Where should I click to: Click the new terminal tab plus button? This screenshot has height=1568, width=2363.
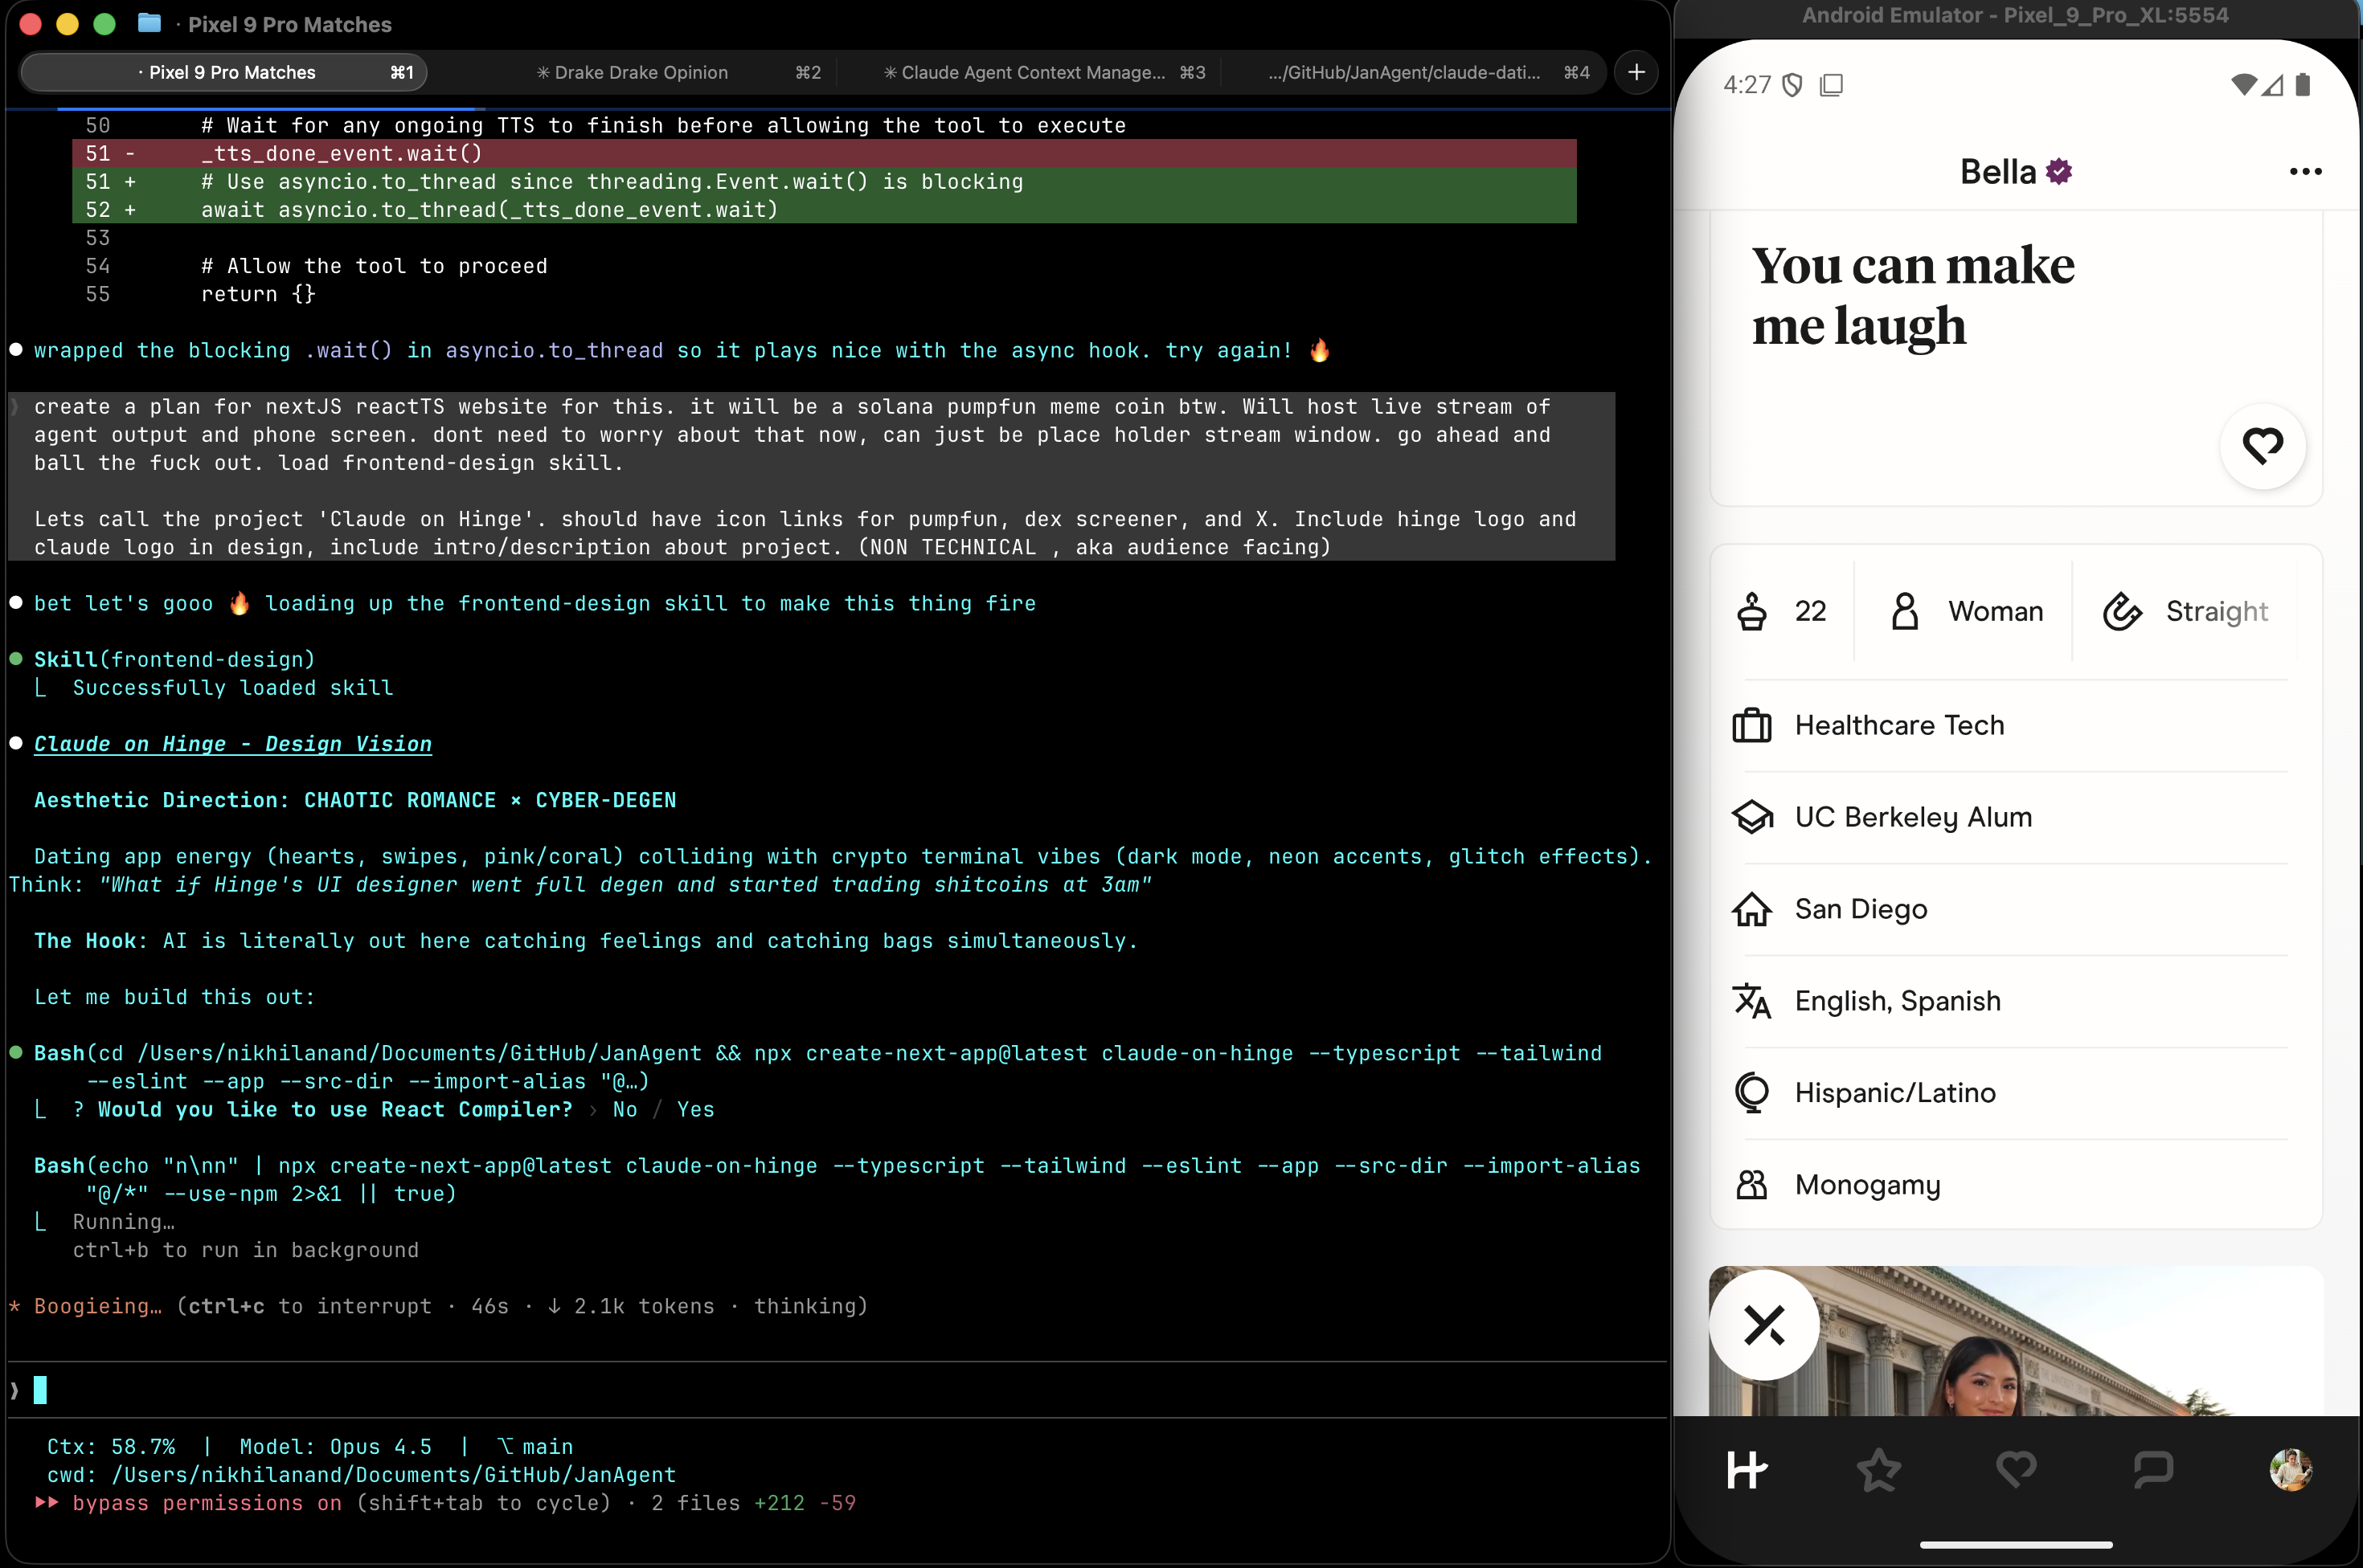point(1636,72)
